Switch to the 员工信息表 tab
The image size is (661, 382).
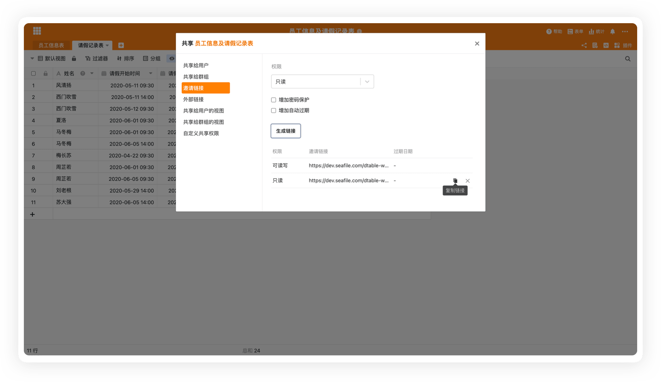(51, 45)
